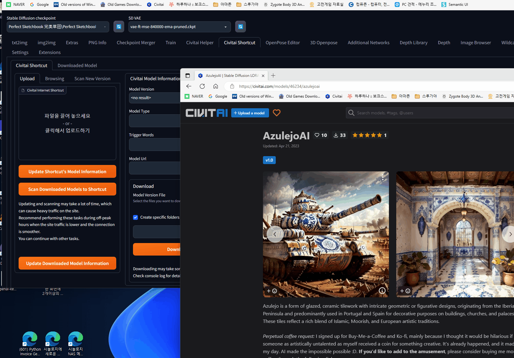
Task: Click Update Downloaded Model Information
Action: pos(67,263)
